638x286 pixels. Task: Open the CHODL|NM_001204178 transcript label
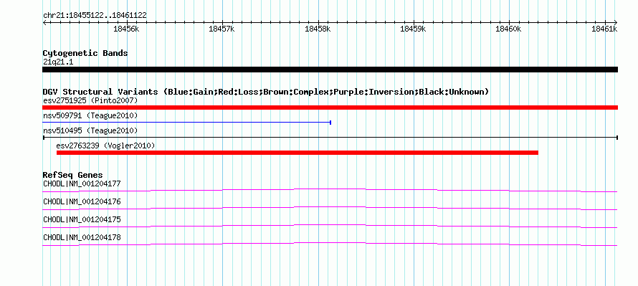click(82, 237)
